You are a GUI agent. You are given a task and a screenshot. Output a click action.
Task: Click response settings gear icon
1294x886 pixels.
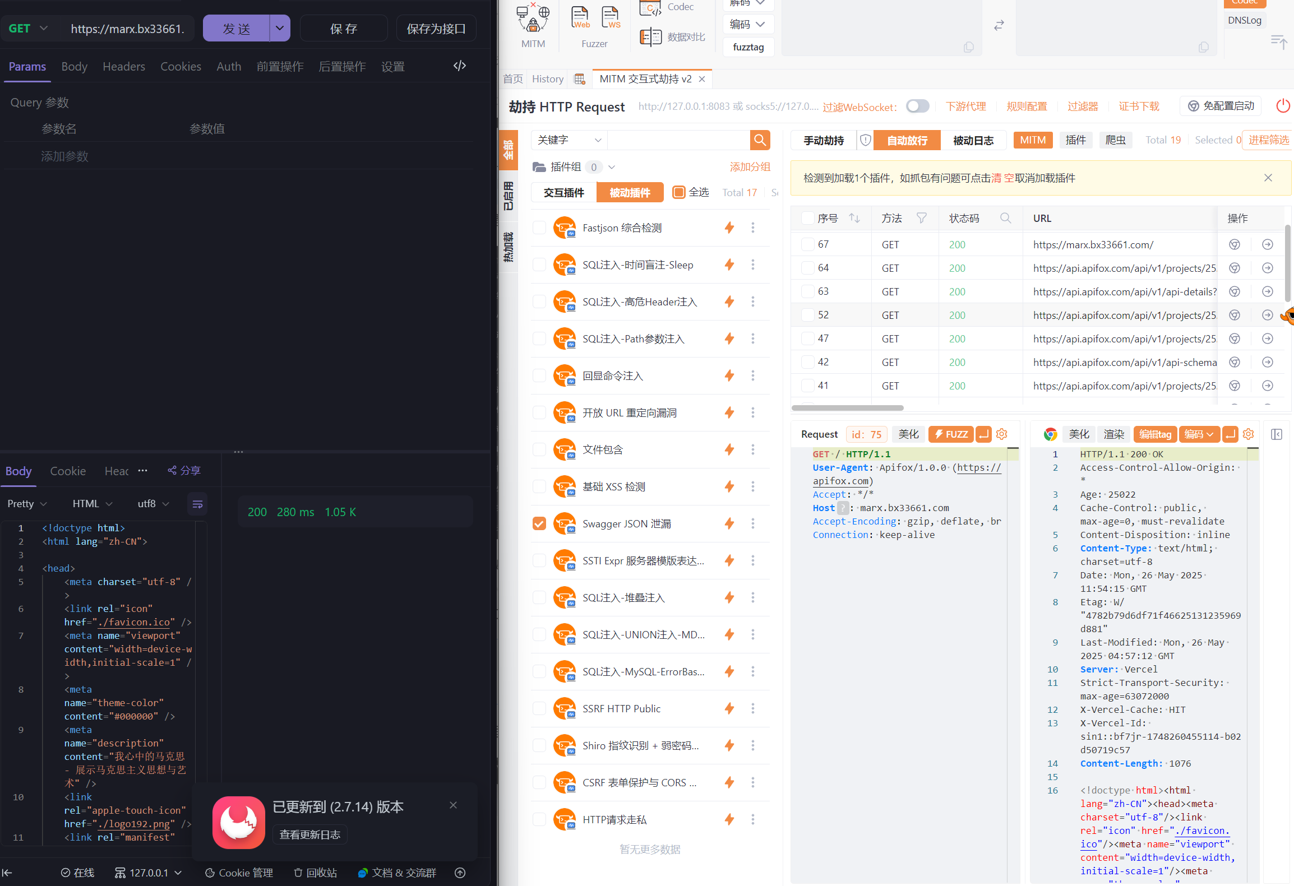(x=1248, y=434)
